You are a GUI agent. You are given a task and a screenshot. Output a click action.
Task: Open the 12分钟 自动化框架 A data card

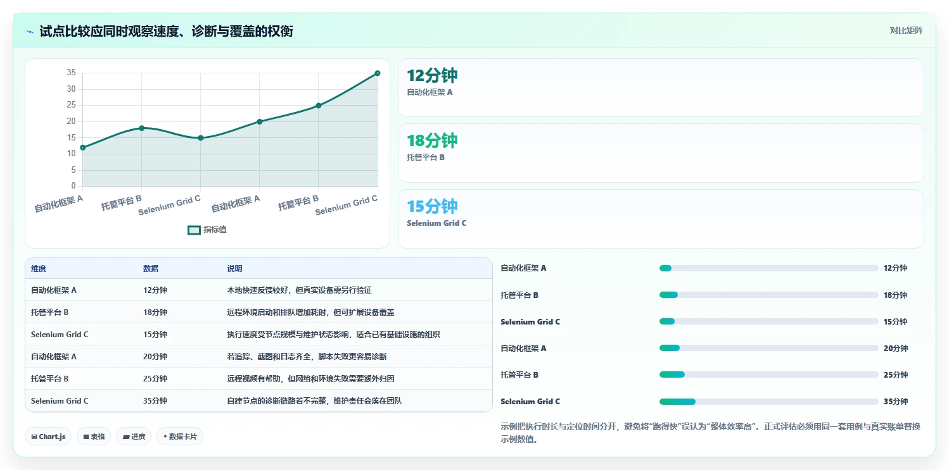click(661, 88)
